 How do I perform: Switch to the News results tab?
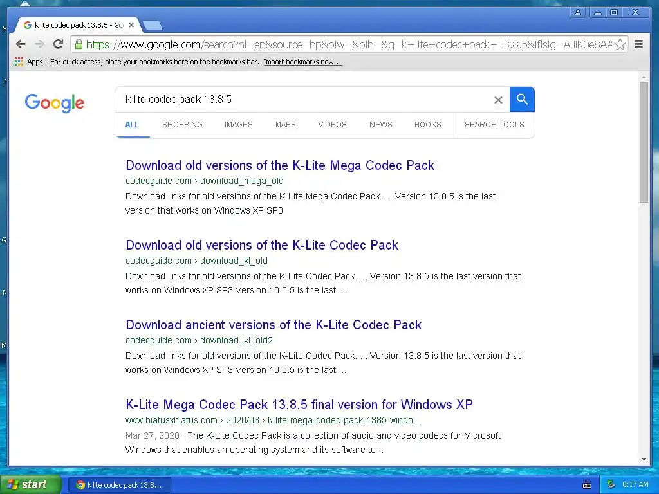(x=381, y=125)
